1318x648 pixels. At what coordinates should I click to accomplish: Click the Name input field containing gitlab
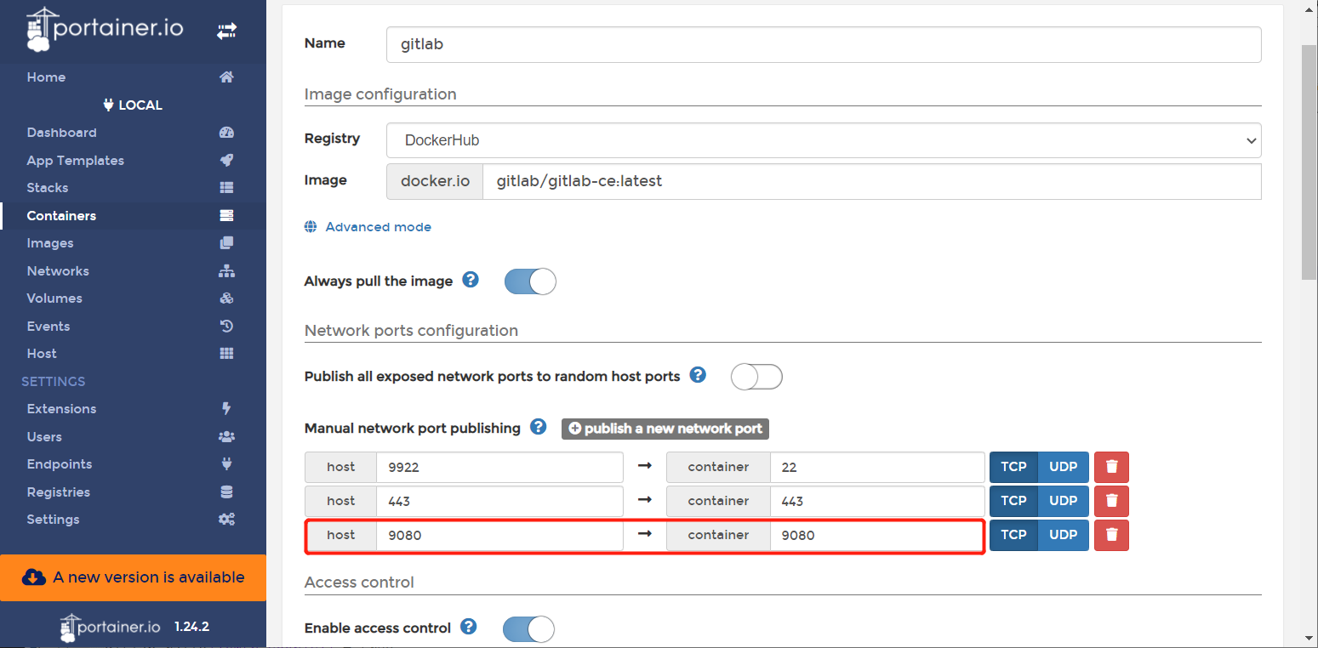tap(824, 44)
